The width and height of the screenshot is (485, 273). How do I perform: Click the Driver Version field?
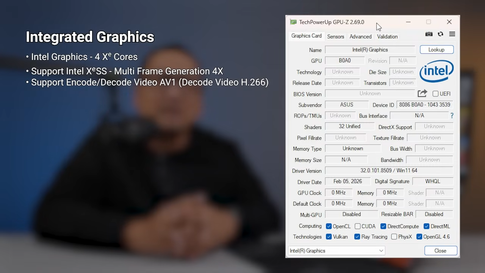point(389,171)
